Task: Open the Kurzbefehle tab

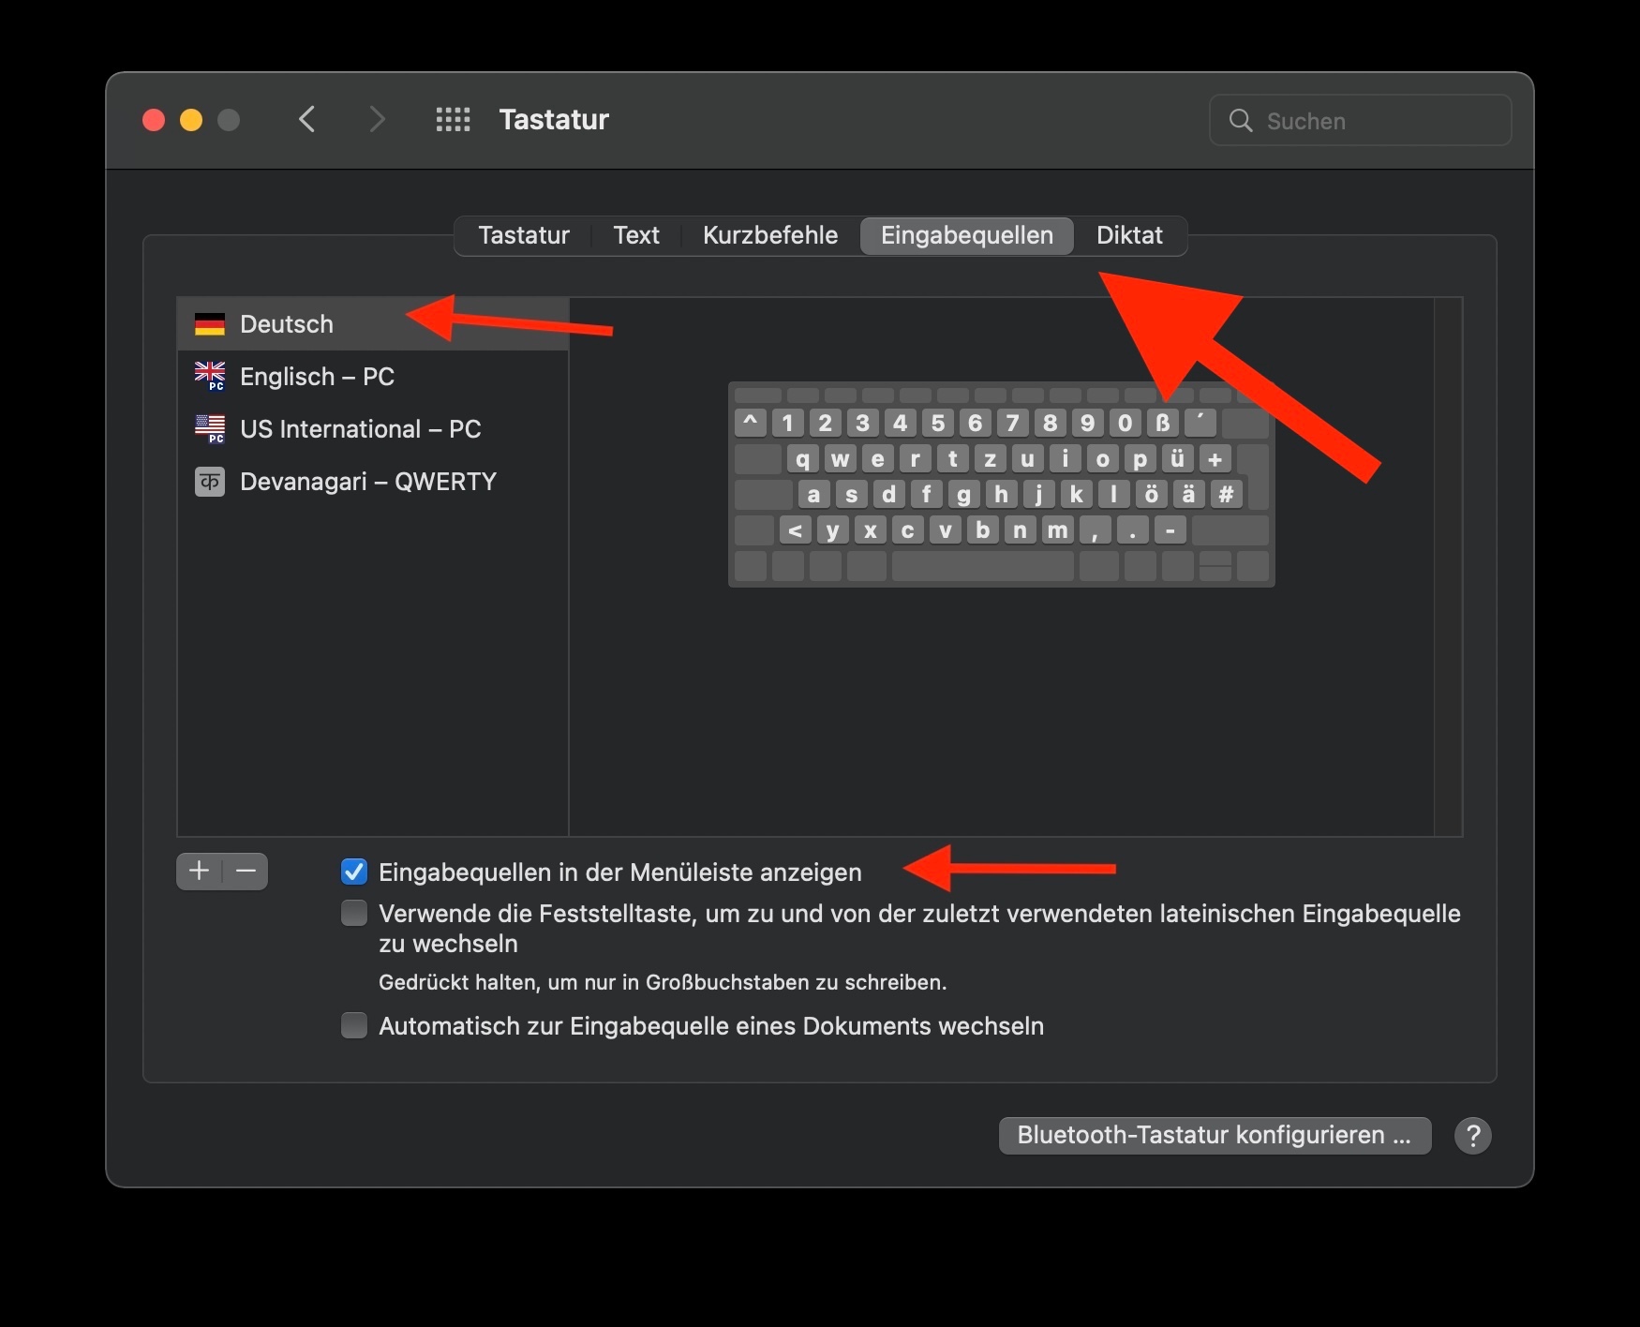Action: [769, 235]
